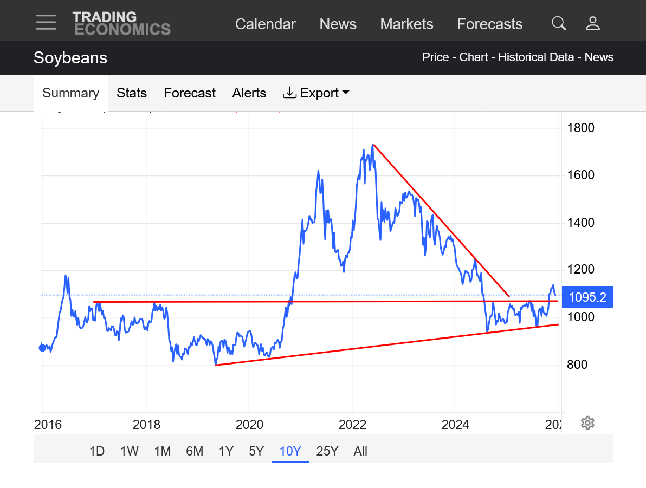Switch chart range to 5Y

click(x=256, y=451)
